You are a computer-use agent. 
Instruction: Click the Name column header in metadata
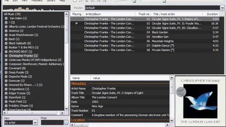81,78
